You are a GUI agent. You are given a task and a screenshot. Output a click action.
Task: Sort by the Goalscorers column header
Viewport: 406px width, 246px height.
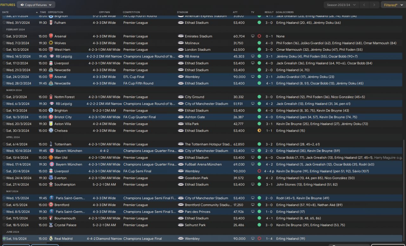click(x=285, y=12)
